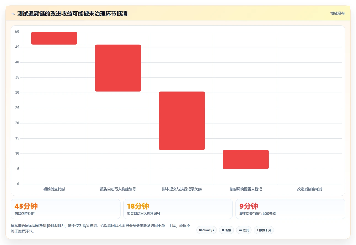Click the 报告自动写入构建编号 x-axis label

[118, 189]
